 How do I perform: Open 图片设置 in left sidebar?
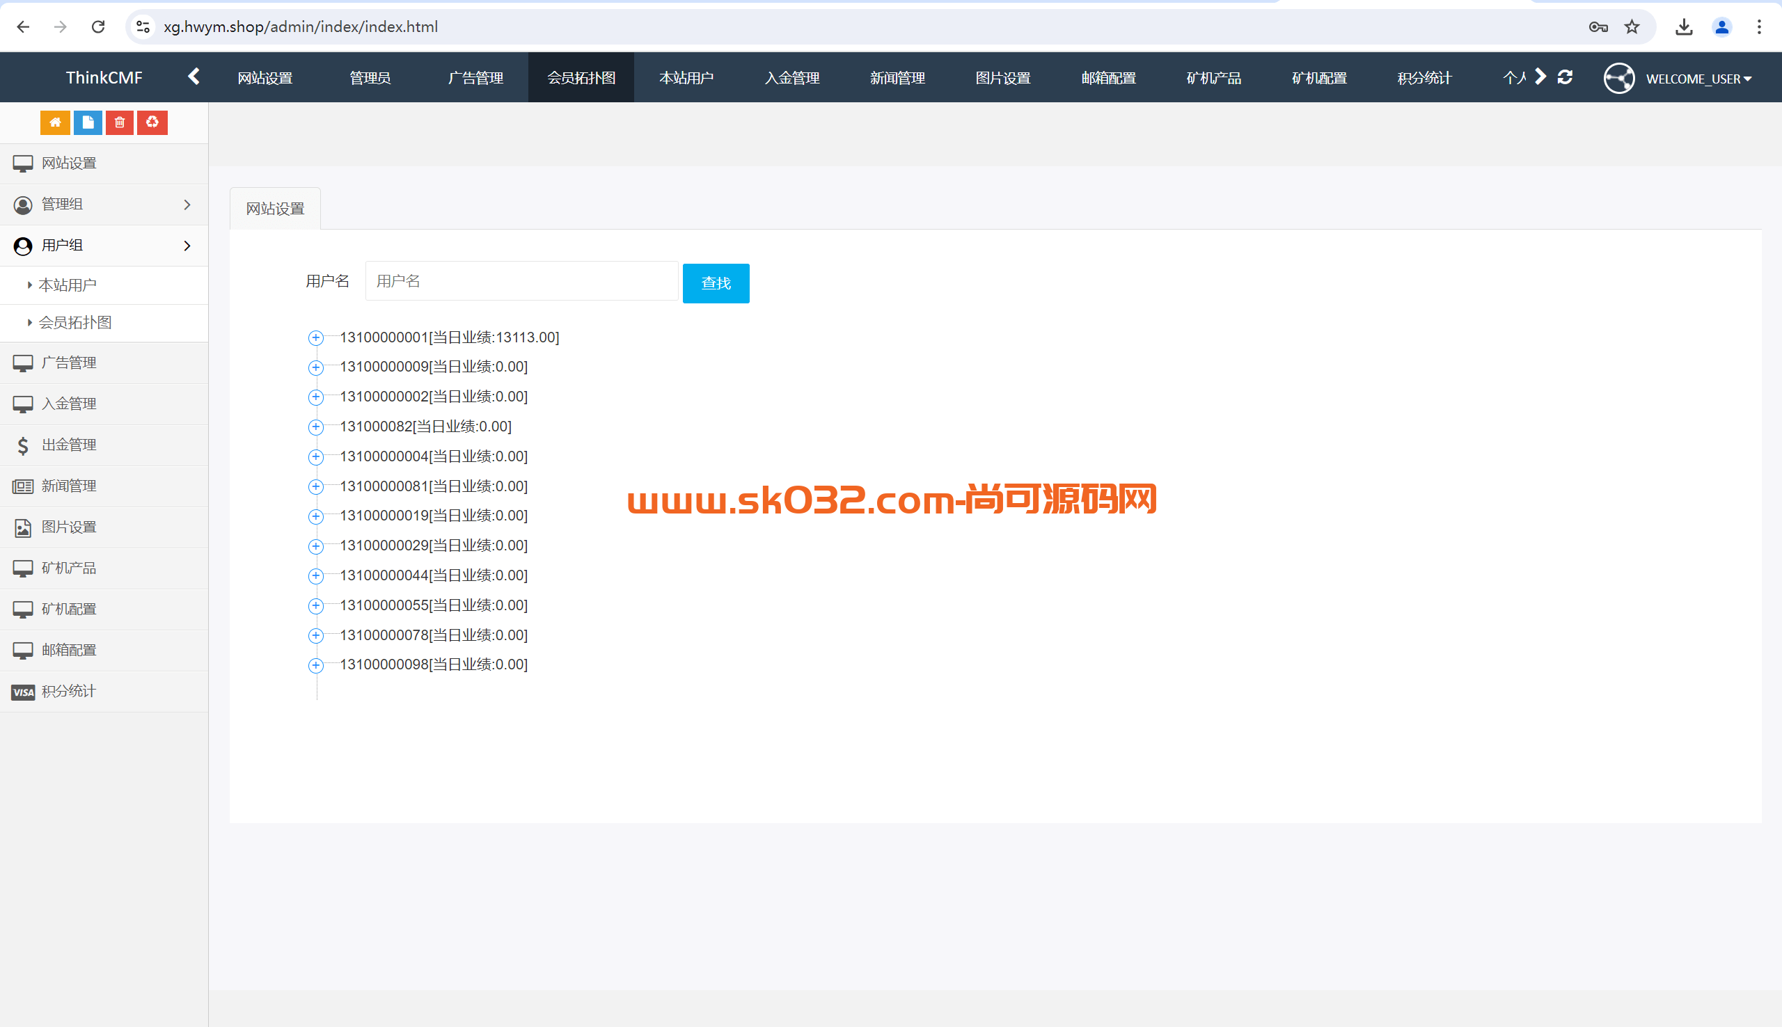tap(104, 527)
